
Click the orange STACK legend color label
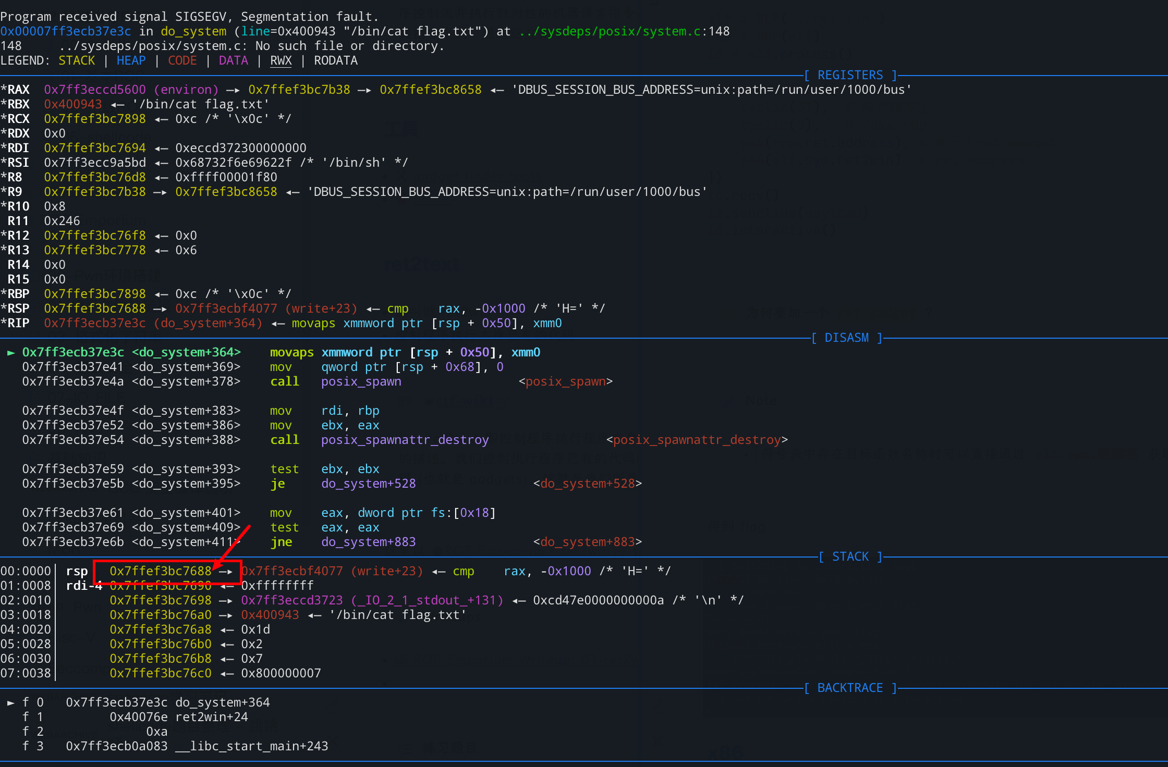(77, 61)
